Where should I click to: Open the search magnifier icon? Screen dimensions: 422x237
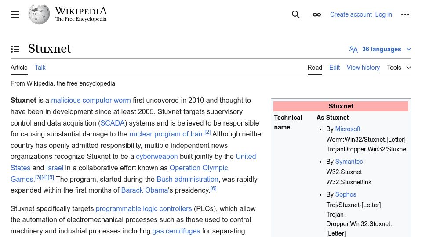point(295,14)
